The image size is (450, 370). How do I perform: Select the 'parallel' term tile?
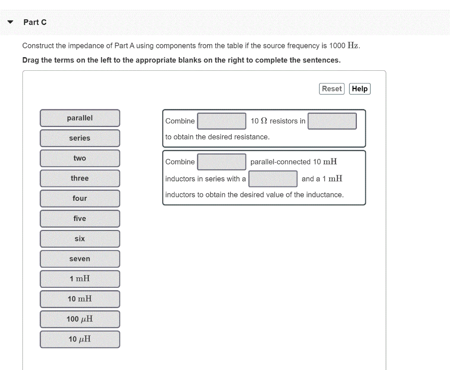[x=80, y=118]
